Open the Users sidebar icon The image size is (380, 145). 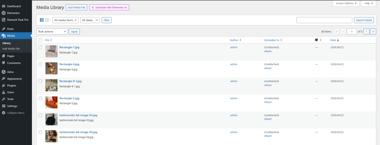(4, 92)
